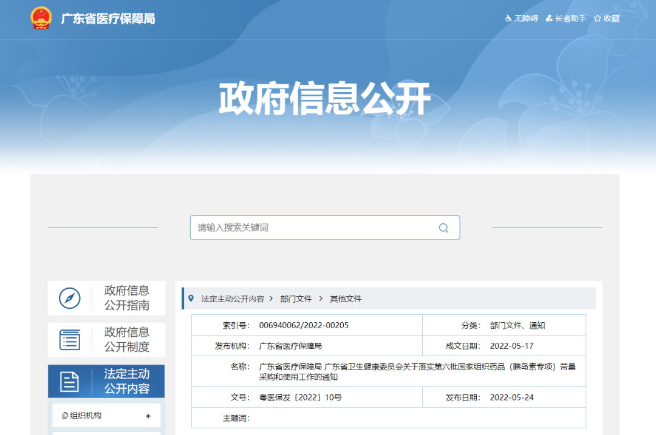The height and width of the screenshot is (435, 656).
Task: Go to 其他文件 breadcrumb
Action: pos(346,298)
